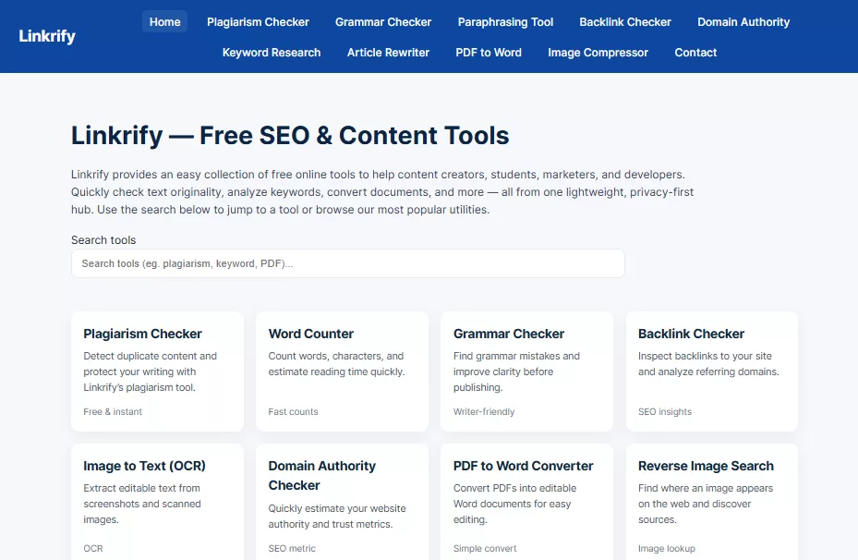
Task: Open the Home nav item
Action: [164, 21]
